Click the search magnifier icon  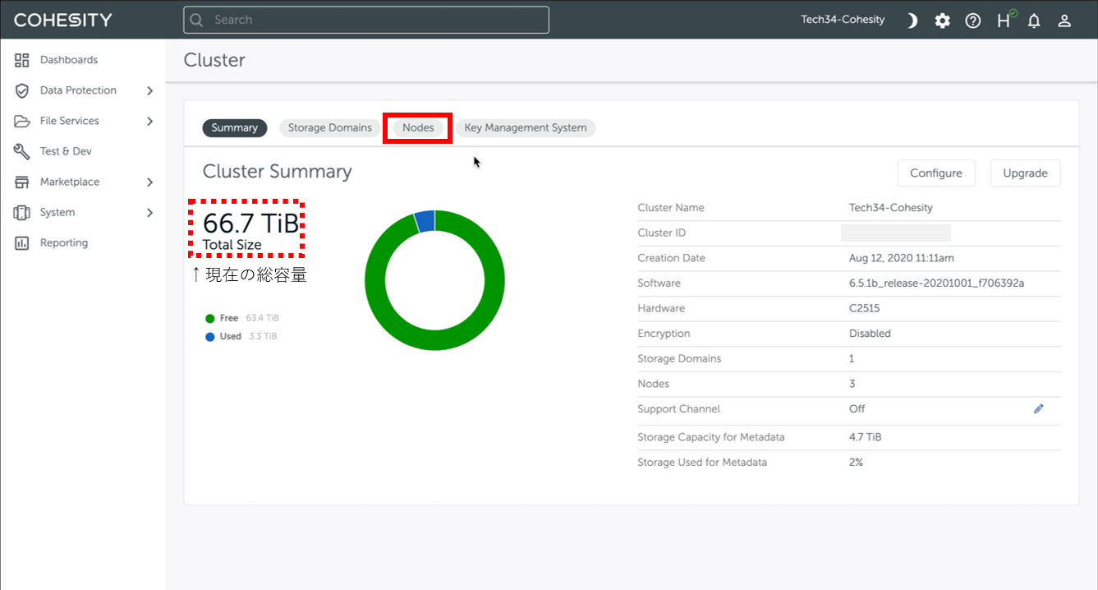pos(196,20)
